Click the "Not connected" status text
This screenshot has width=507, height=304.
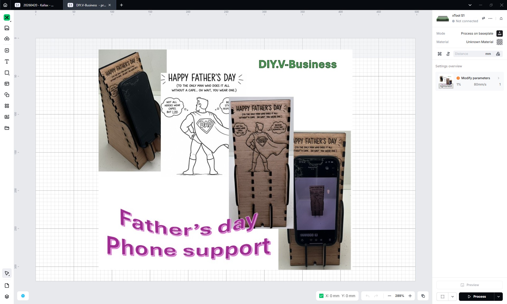pos(467,21)
